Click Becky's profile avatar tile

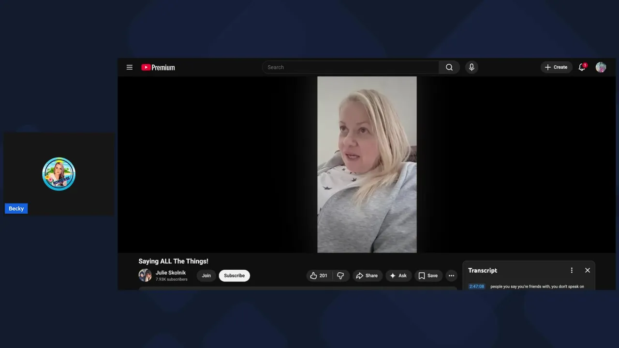pos(59,174)
